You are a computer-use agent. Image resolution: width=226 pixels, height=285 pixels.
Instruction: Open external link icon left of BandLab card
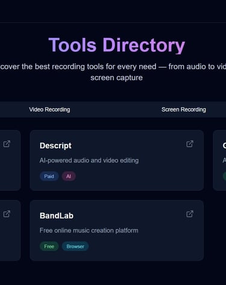[x=7, y=214]
